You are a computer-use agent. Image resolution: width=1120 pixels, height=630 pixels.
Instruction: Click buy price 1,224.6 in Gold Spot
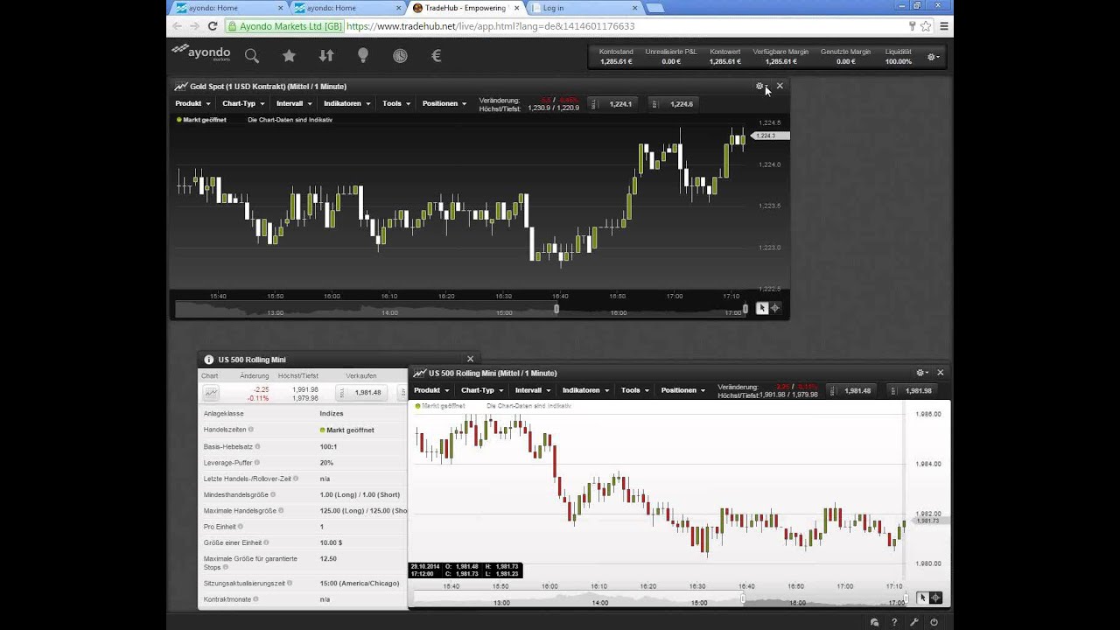tap(675, 104)
